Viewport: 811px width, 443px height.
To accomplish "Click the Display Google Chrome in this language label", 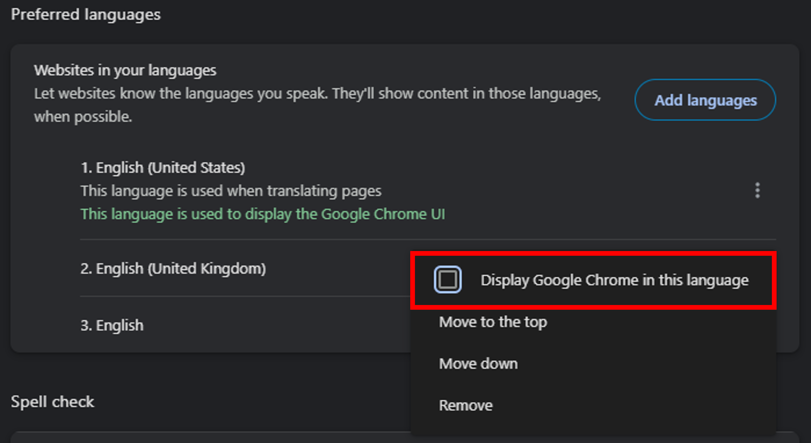I will [x=615, y=280].
